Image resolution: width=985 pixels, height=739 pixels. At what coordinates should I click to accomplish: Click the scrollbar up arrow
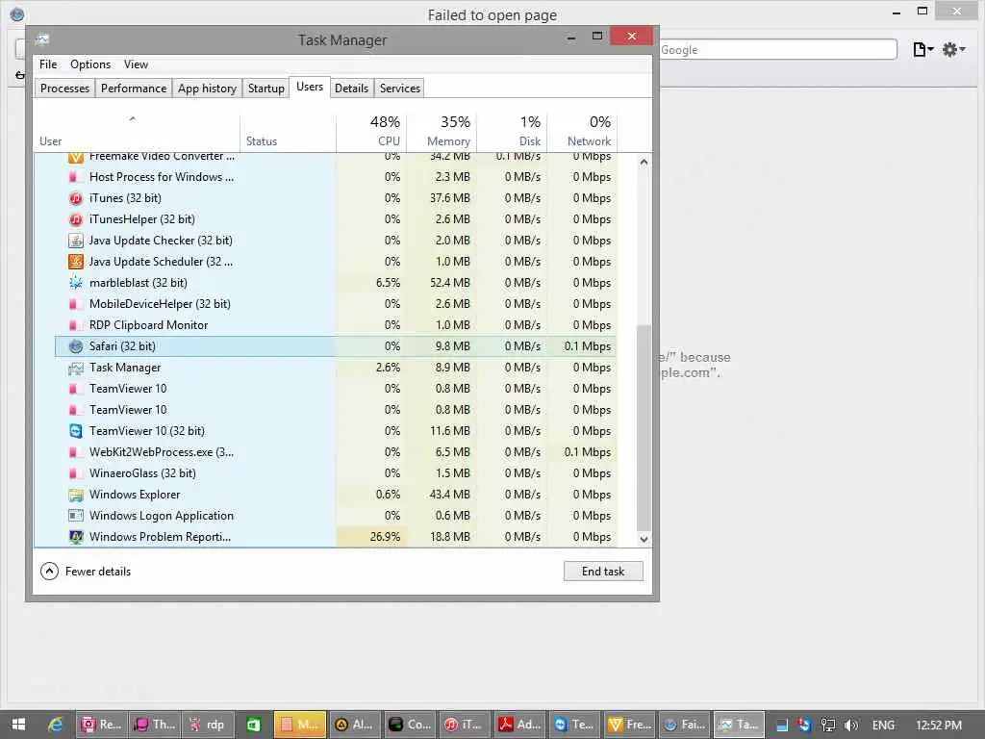coord(644,162)
